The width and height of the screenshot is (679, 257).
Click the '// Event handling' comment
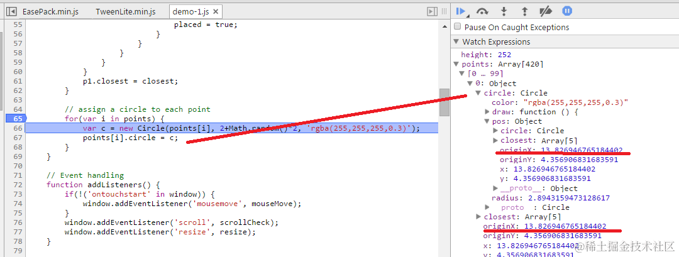[x=85, y=175]
